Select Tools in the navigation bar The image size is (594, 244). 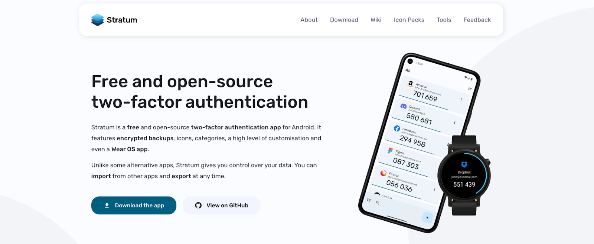point(444,20)
